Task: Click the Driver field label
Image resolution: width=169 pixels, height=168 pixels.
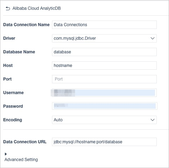Action: point(9,38)
